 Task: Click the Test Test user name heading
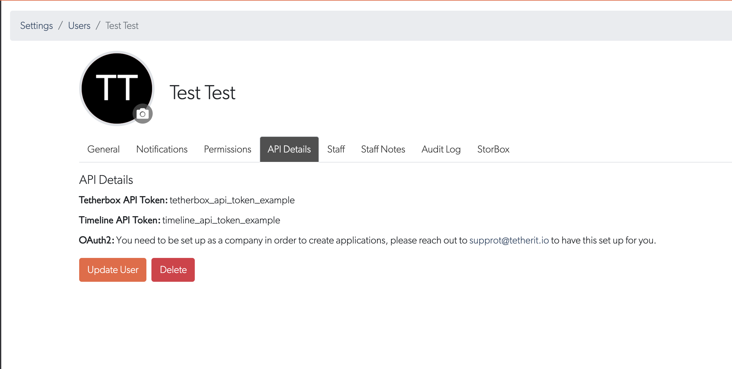pos(202,92)
